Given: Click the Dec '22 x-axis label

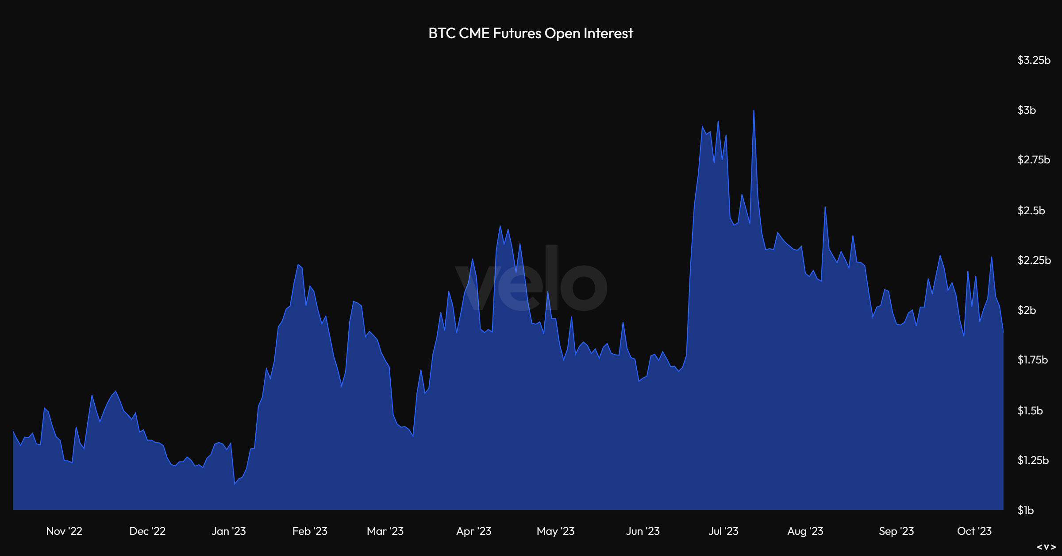Looking at the screenshot, I should [x=147, y=531].
